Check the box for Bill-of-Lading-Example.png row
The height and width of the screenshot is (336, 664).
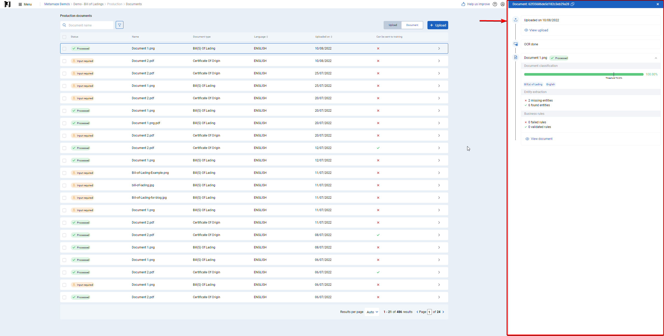pyautogui.click(x=64, y=173)
